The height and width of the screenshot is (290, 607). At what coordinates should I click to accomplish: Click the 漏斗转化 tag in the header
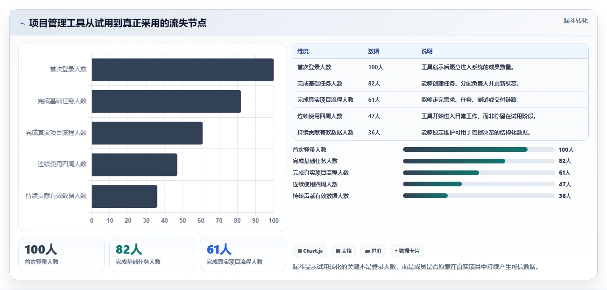click(x=576, y=21)
